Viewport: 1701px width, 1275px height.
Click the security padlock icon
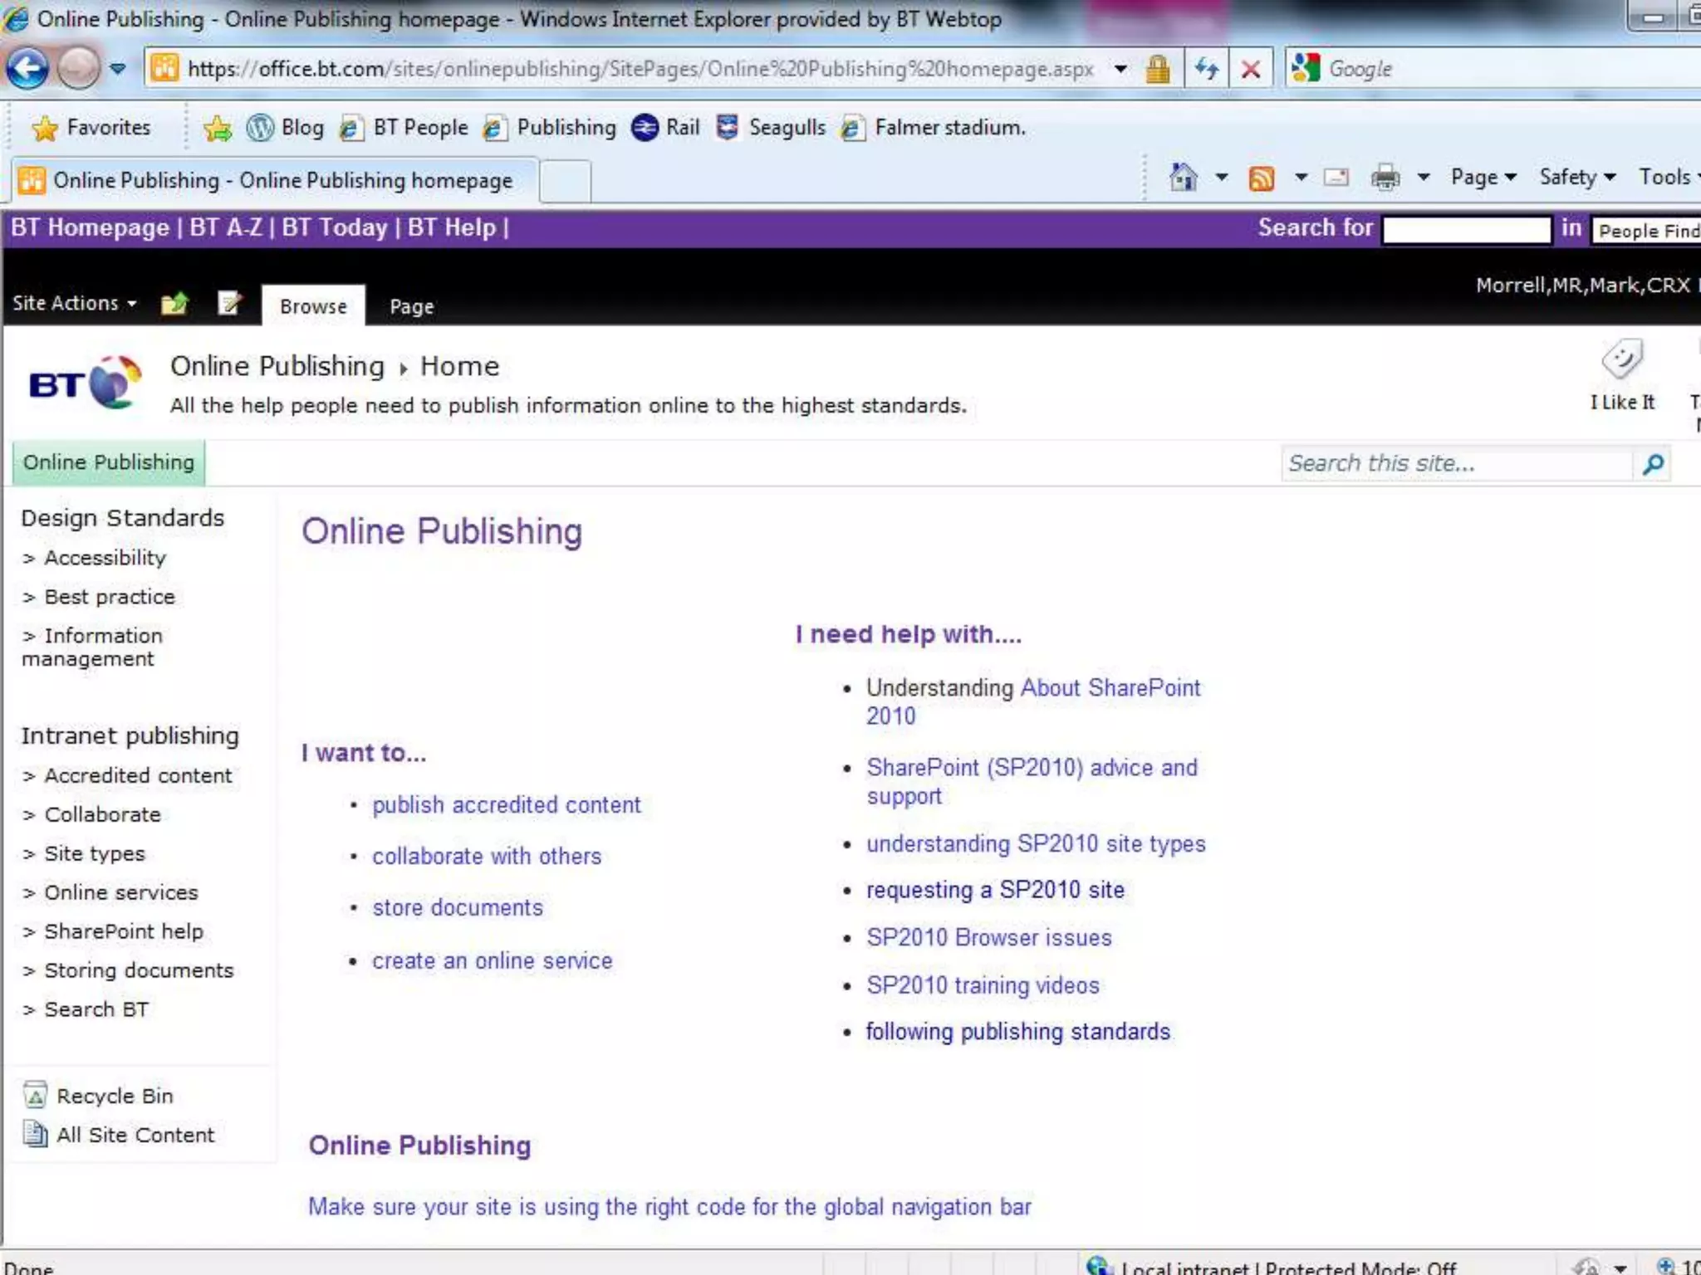click(x=1157, y=69)
